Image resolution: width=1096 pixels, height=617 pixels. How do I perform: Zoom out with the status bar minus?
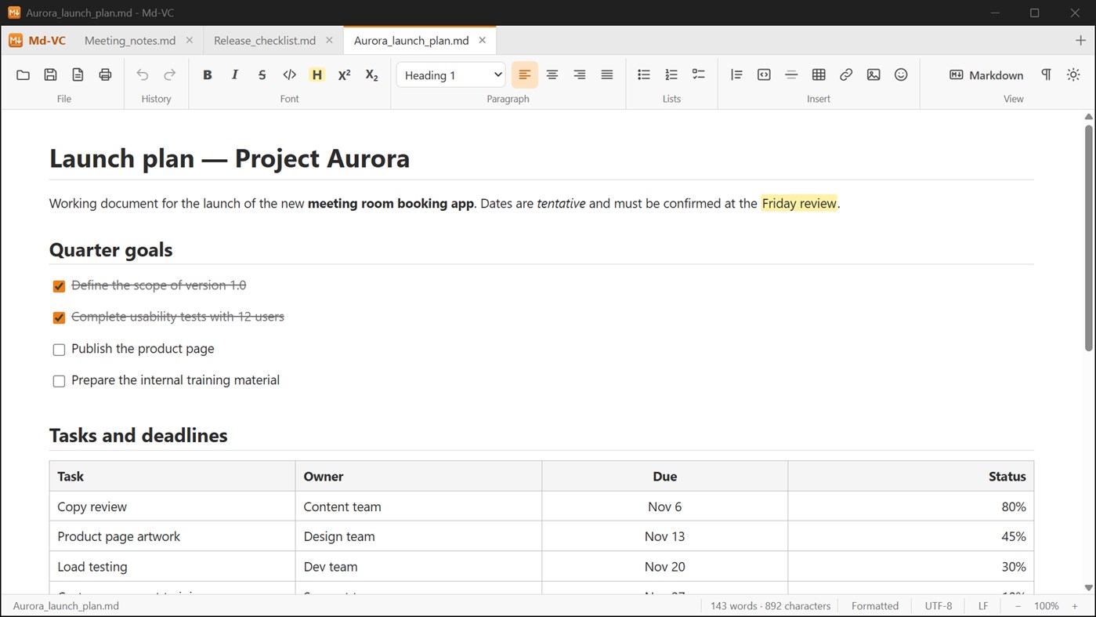[x=1018, y=606]
